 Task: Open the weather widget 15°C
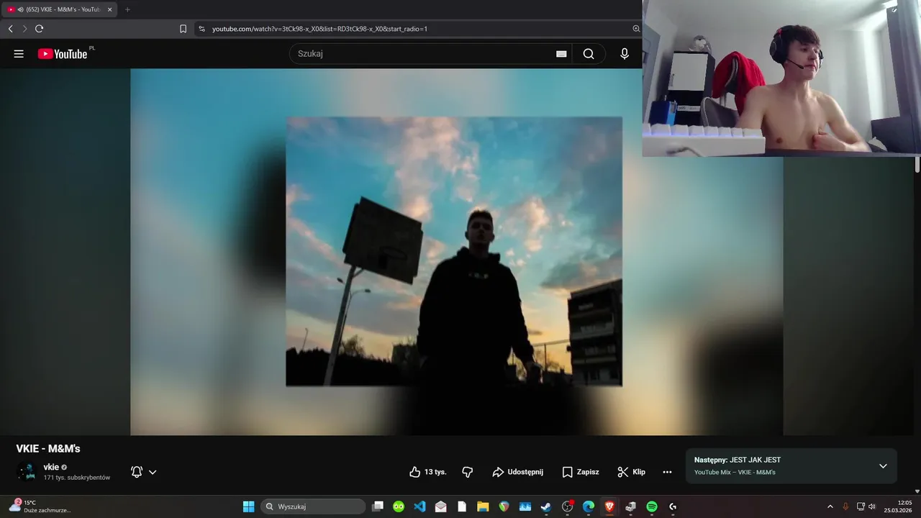click(x=40, y=506)
